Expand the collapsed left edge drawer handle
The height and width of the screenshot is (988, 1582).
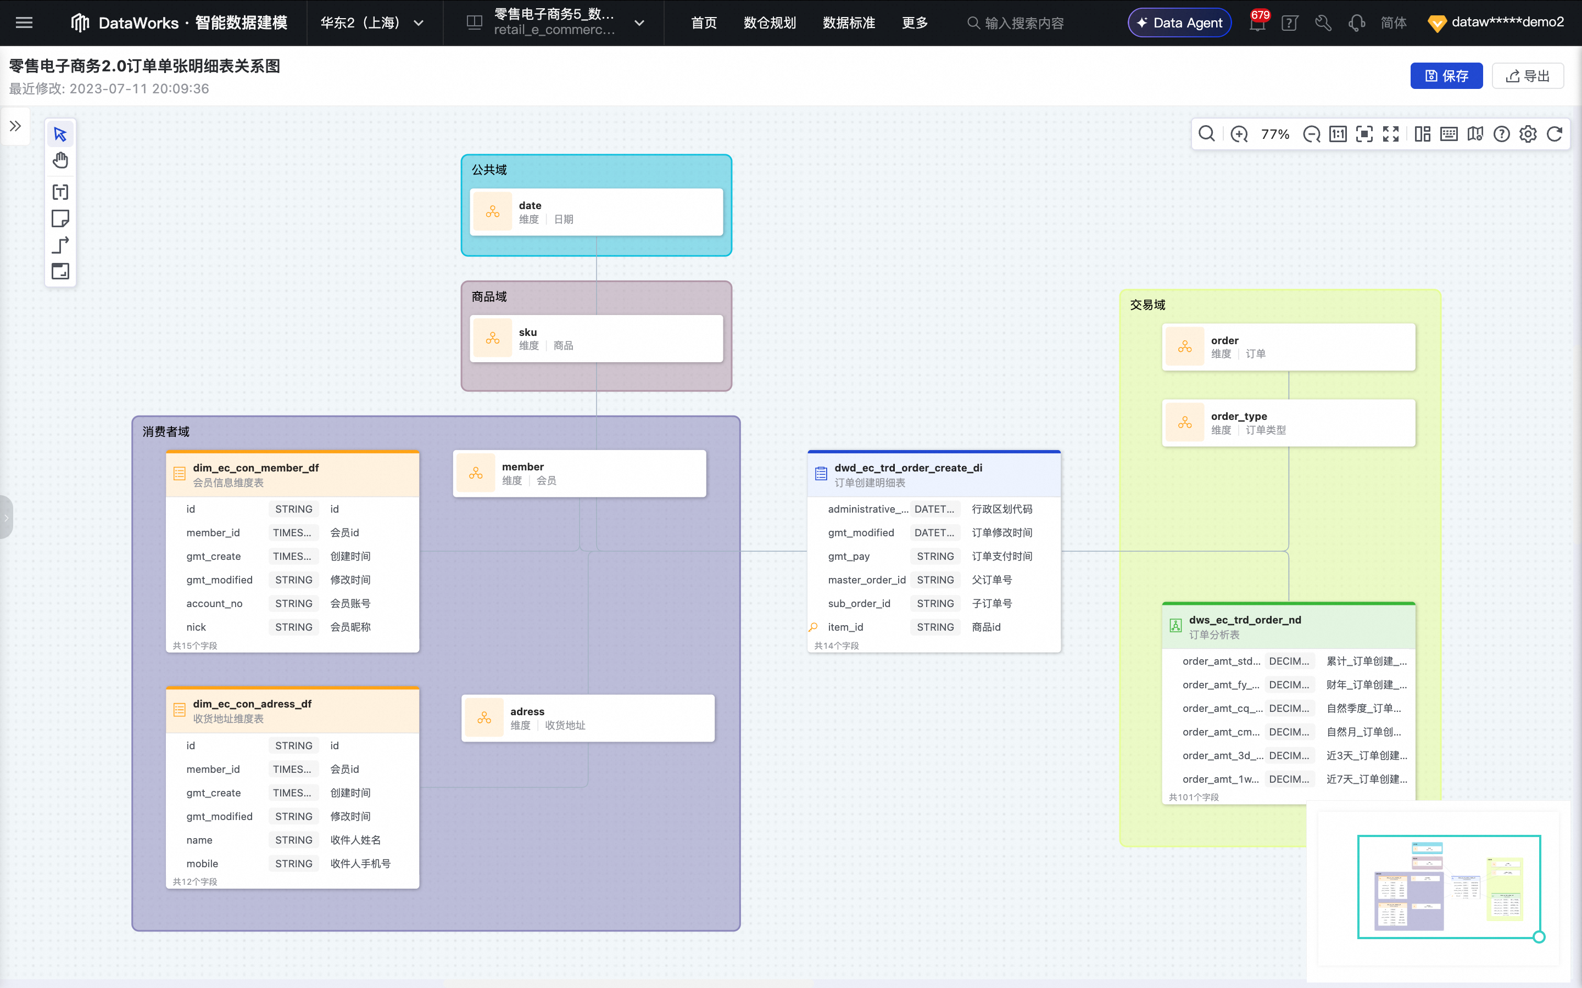coord(6,518)
